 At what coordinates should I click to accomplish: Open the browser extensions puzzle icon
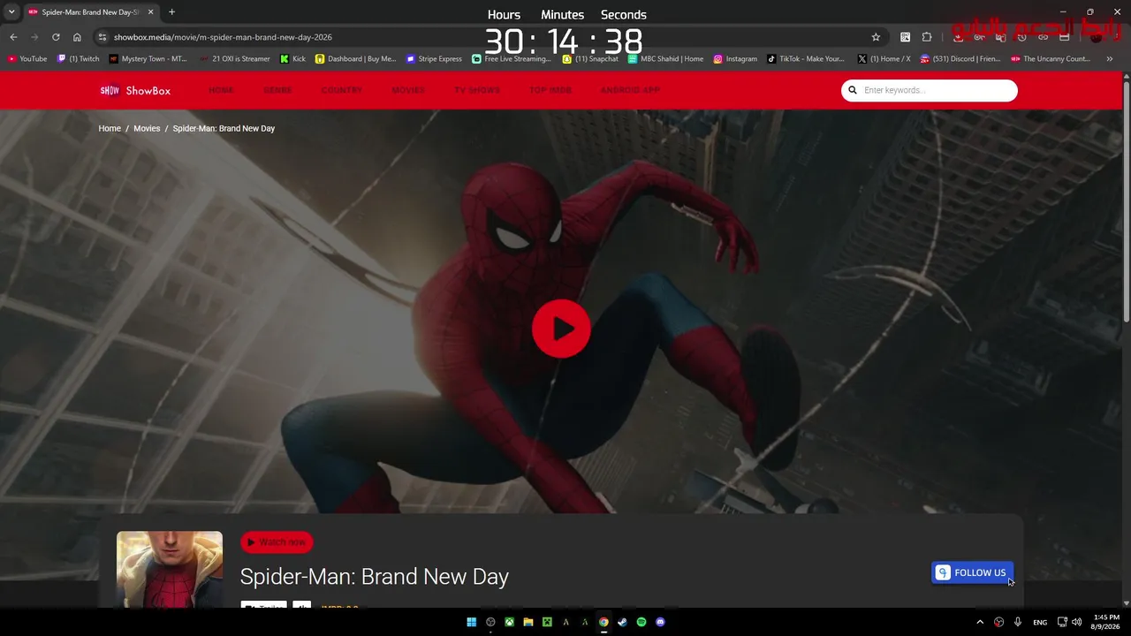point(927,37)
